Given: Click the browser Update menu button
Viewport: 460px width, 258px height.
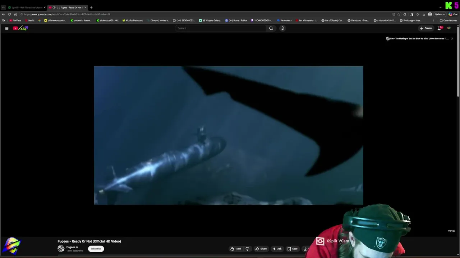Looking at the screenshot, I should (x=440, y=14).
